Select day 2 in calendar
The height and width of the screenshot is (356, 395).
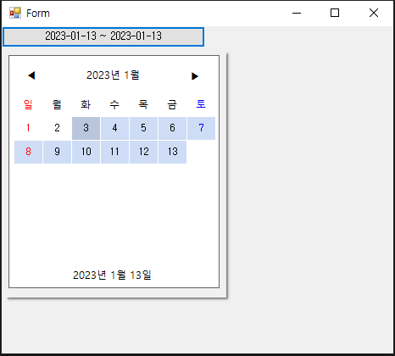(57, 128)
